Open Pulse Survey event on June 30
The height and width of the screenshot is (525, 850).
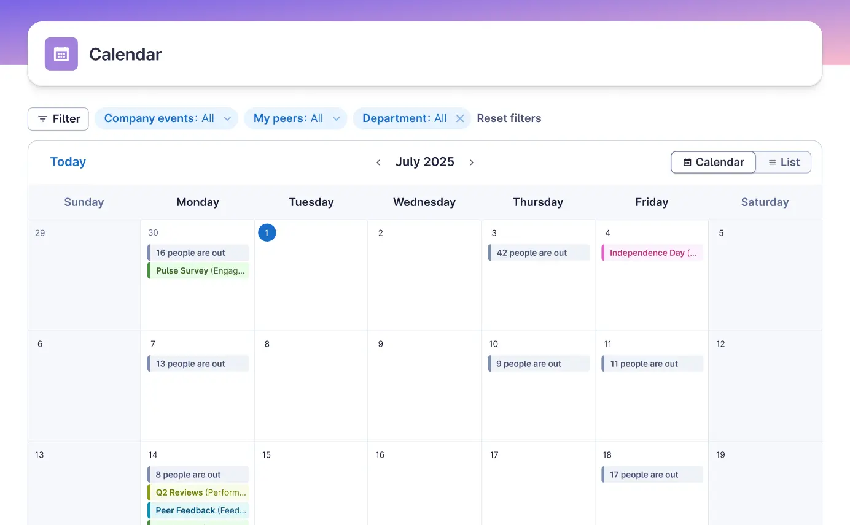pos(198,270)
